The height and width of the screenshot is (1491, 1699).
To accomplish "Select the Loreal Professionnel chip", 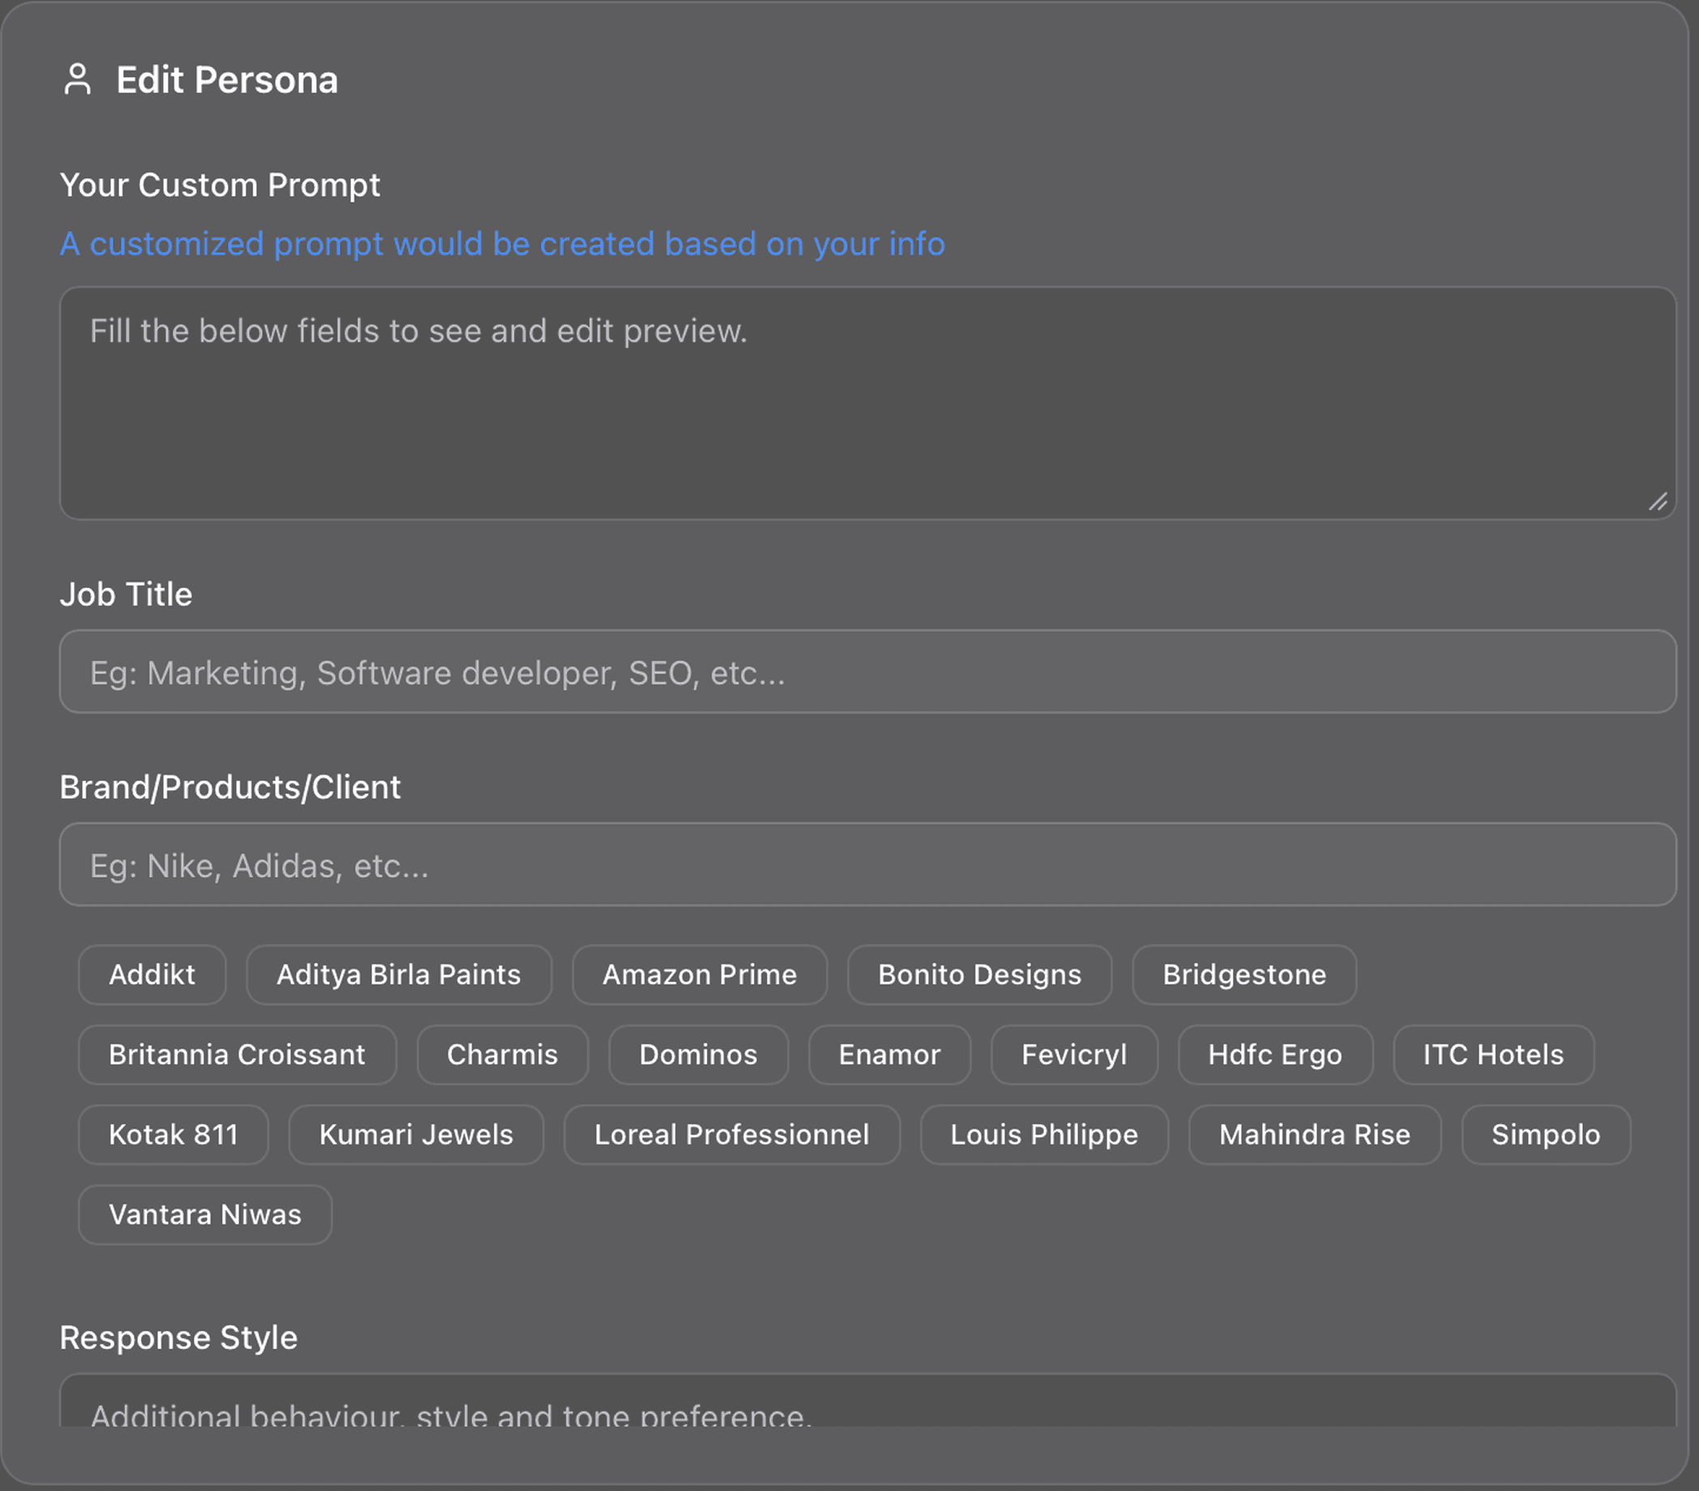I will click(x=731, y=1134).
